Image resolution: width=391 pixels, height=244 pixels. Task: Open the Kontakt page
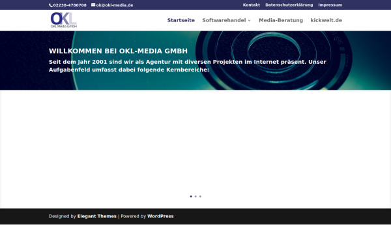[252, 5]
